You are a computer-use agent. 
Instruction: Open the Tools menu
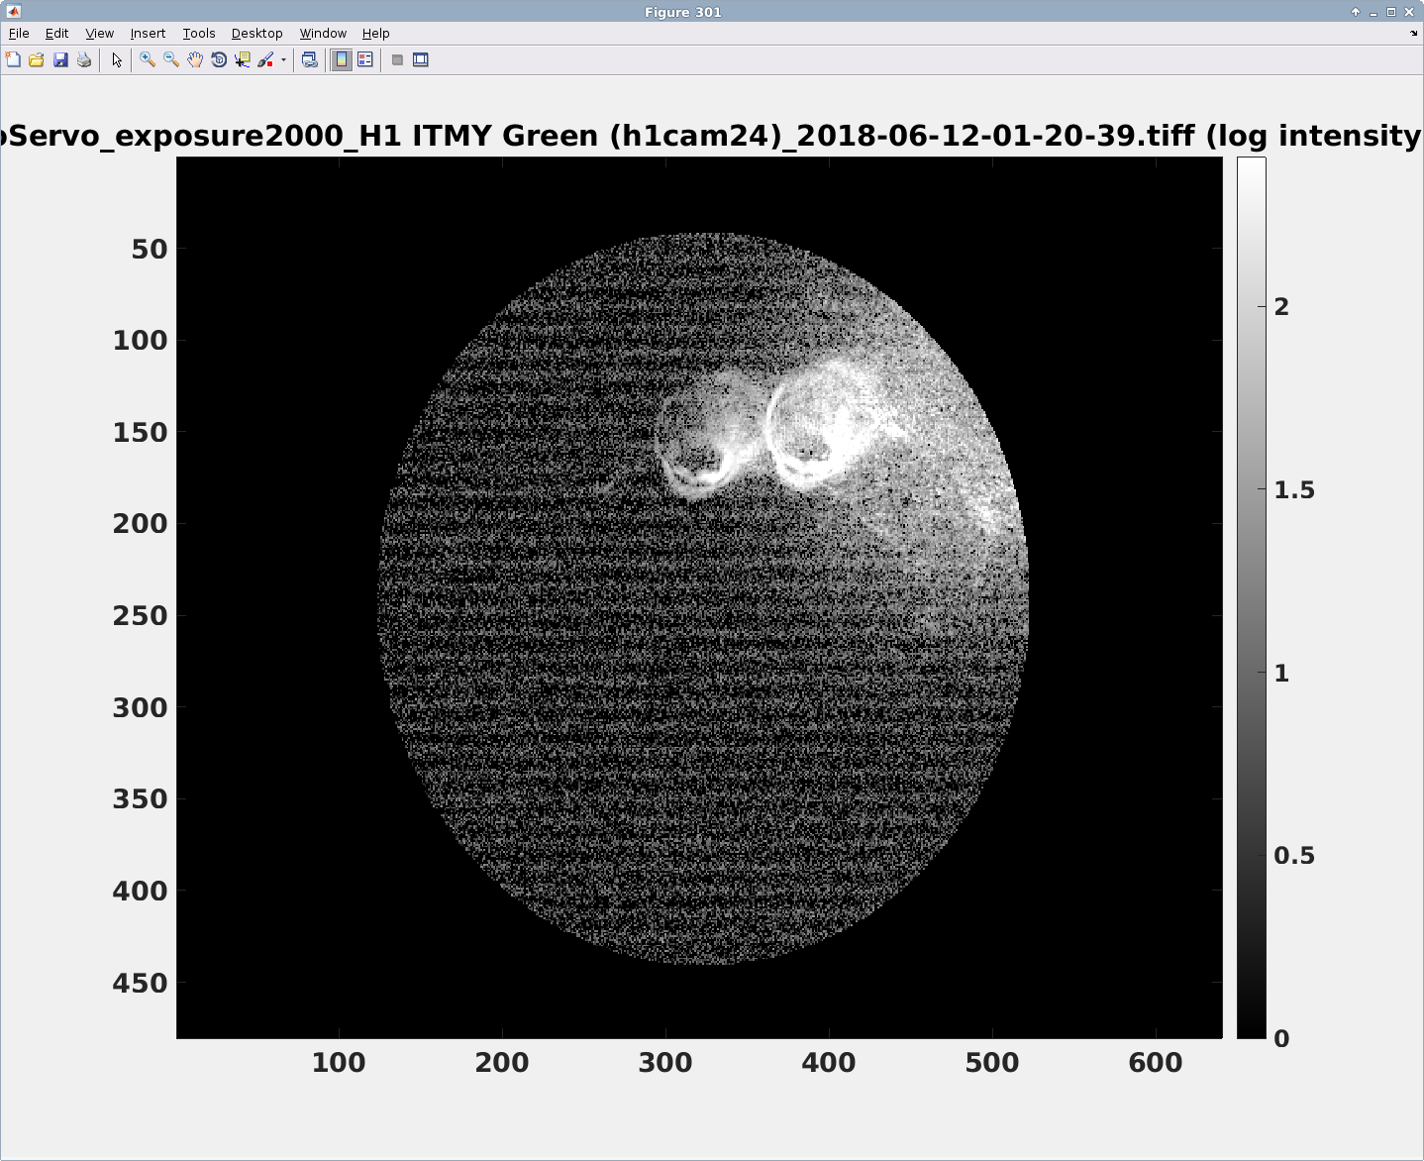pos(198,34)
